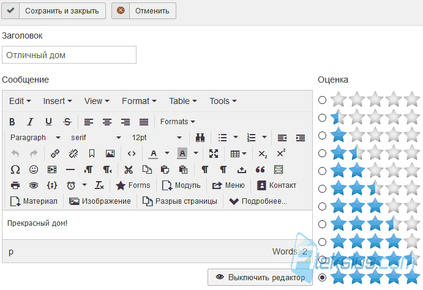
Task: Open the 12pt font size dropdown
Action: (157, 138)
